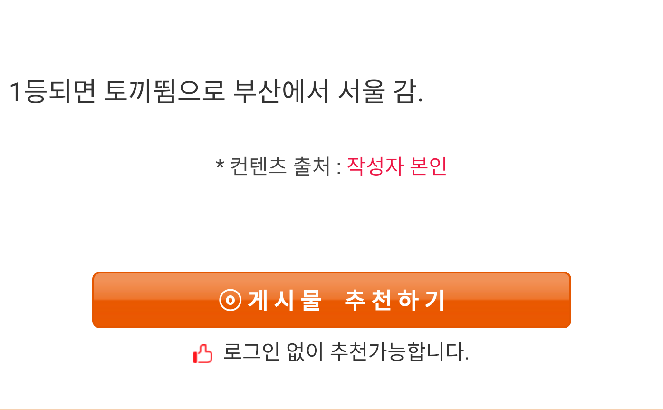
Task: Click the word 게시물 on the orange button
Action: 284,301
